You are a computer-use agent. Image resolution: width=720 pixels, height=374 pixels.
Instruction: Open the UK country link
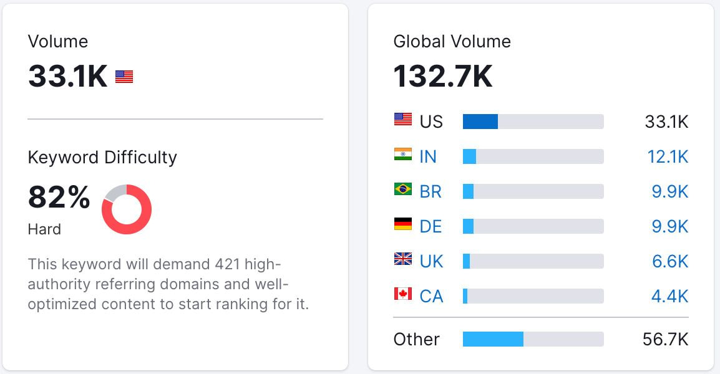pos(432,261)
